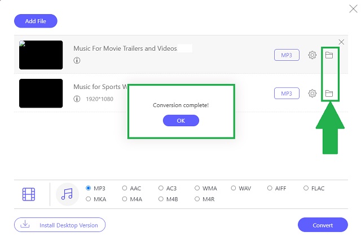Viewport: 361px width, 245px height.
Task: Open MP3 format selector for Movie Trailers
Action: 287,55
